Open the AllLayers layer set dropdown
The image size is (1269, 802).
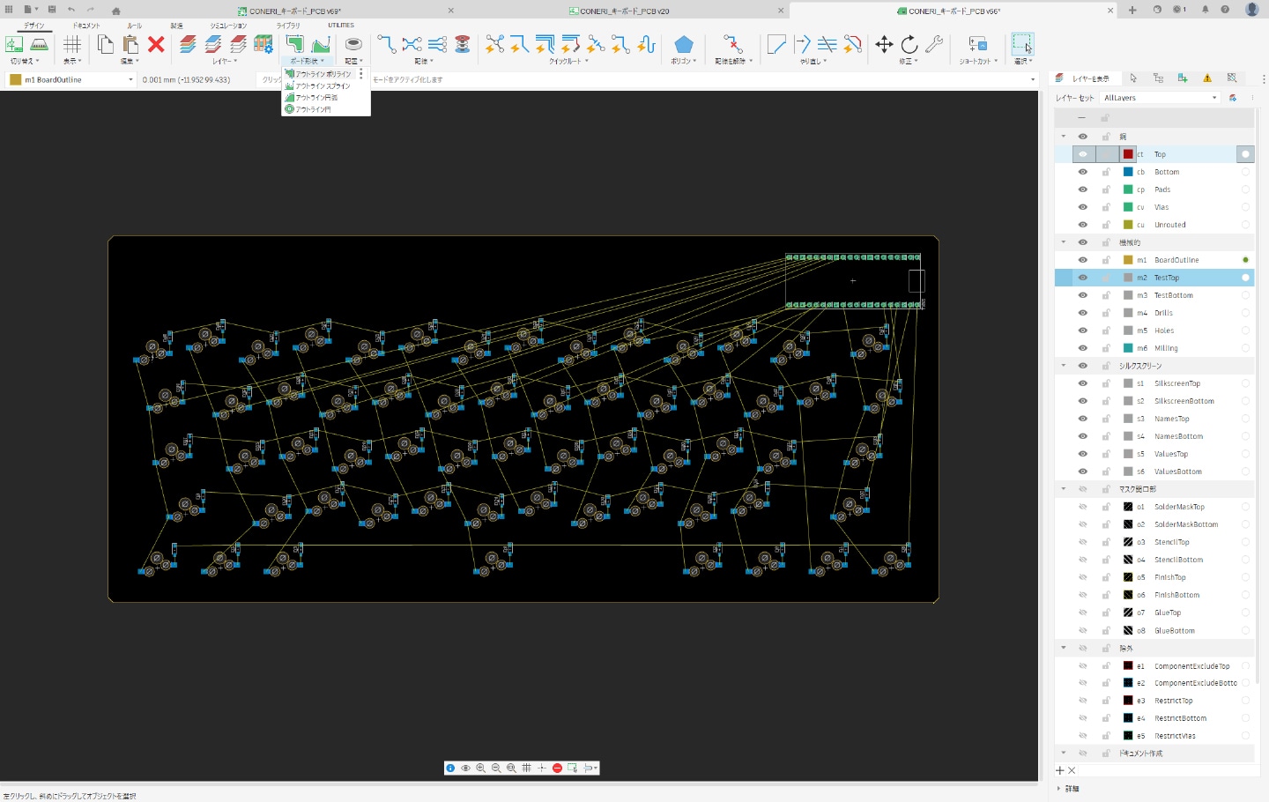1161,98
